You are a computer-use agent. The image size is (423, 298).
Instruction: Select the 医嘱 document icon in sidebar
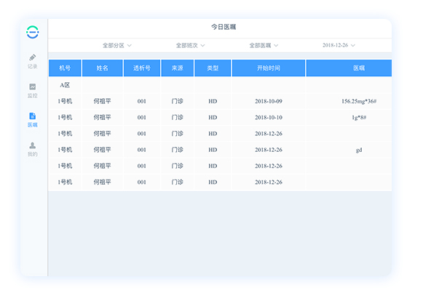[32, 116]
